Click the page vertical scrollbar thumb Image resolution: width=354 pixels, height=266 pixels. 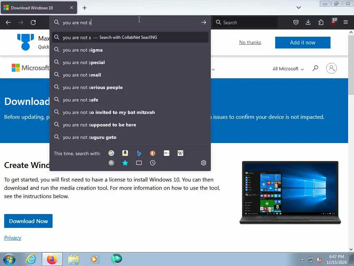click(x=351, y=65)
